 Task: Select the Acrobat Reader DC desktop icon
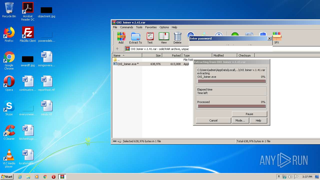28,11
